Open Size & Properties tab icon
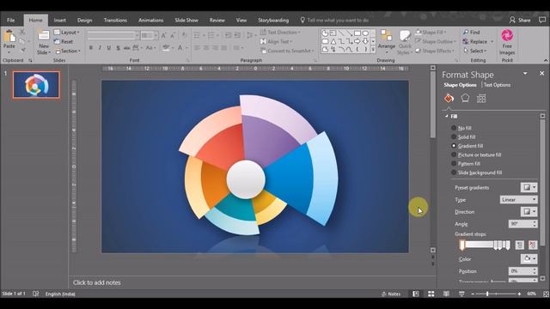 click(x=481, y=99)
